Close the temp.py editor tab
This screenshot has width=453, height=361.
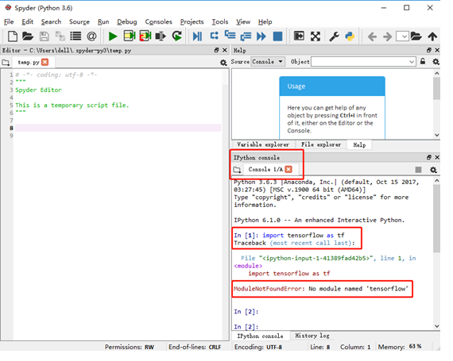click(45, 62)
